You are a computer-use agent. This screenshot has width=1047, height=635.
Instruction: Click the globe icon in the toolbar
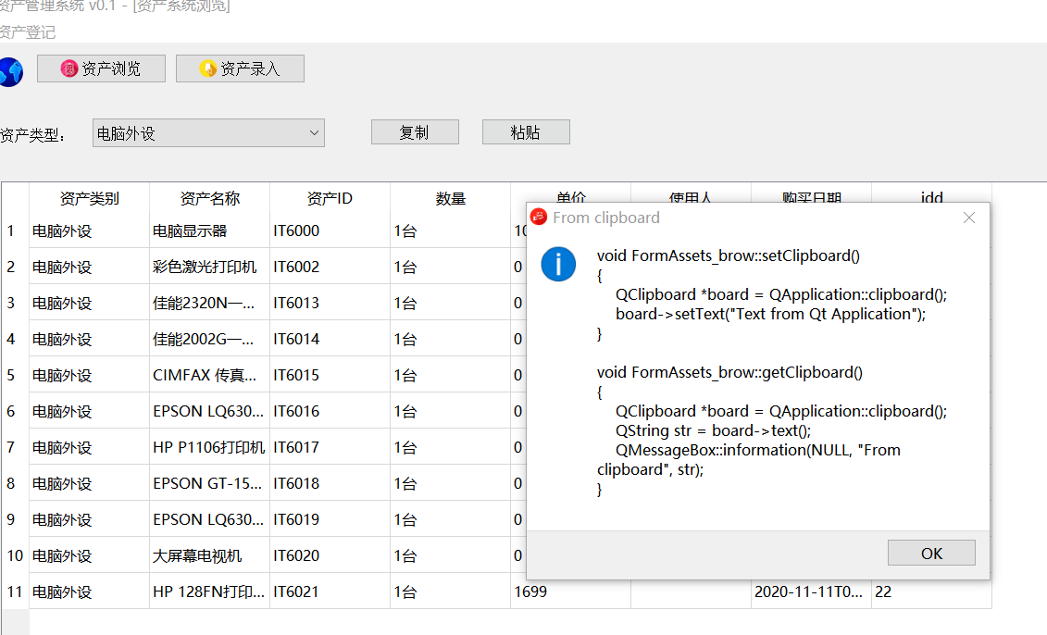(x=10, y=70)
